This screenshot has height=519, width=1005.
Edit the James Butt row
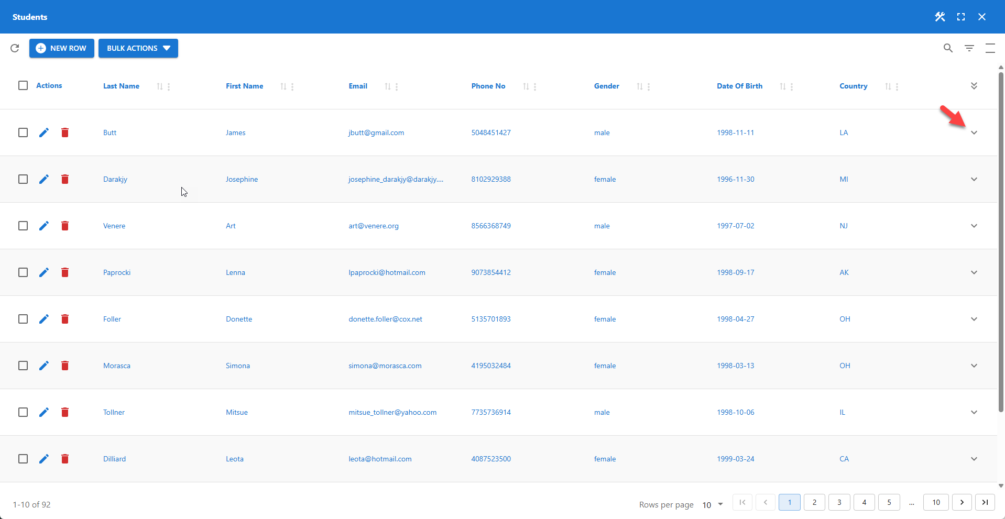tap(43, 132)
